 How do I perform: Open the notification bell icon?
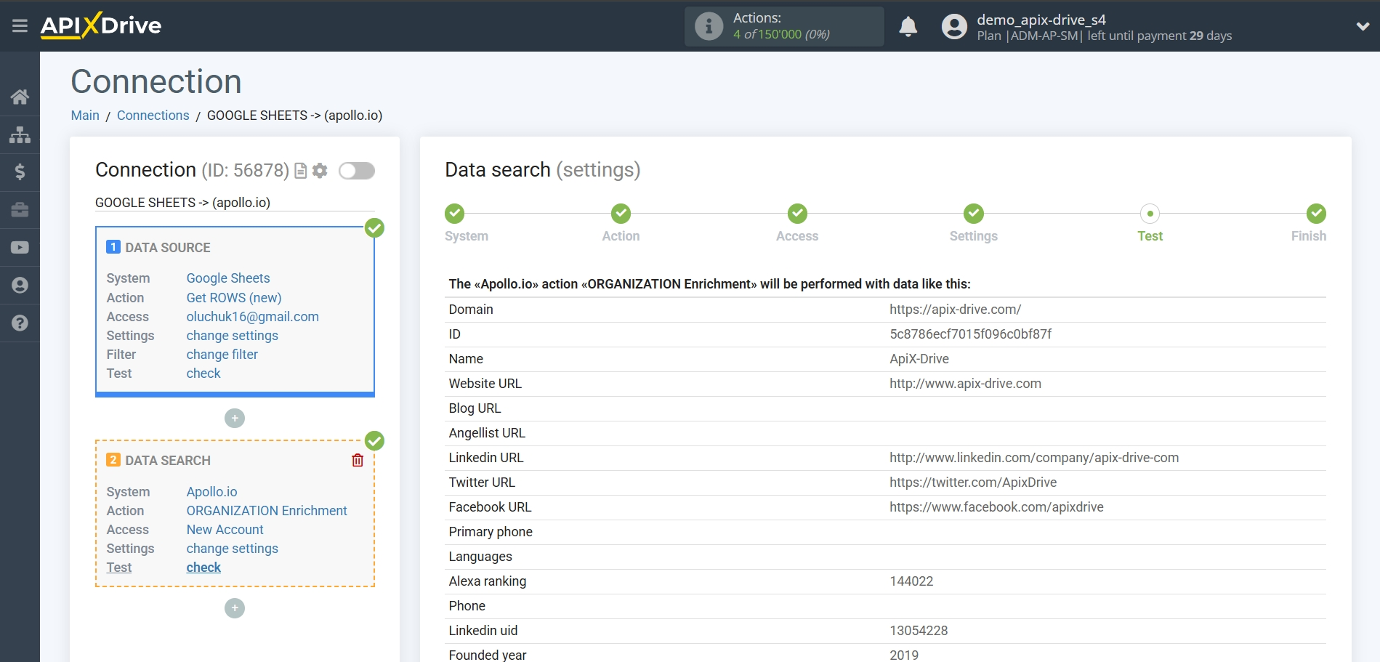pyautogui.click(x=907, y=26)
